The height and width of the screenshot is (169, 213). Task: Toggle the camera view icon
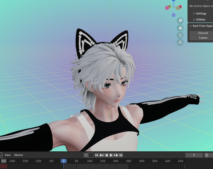tap(180, 35)
